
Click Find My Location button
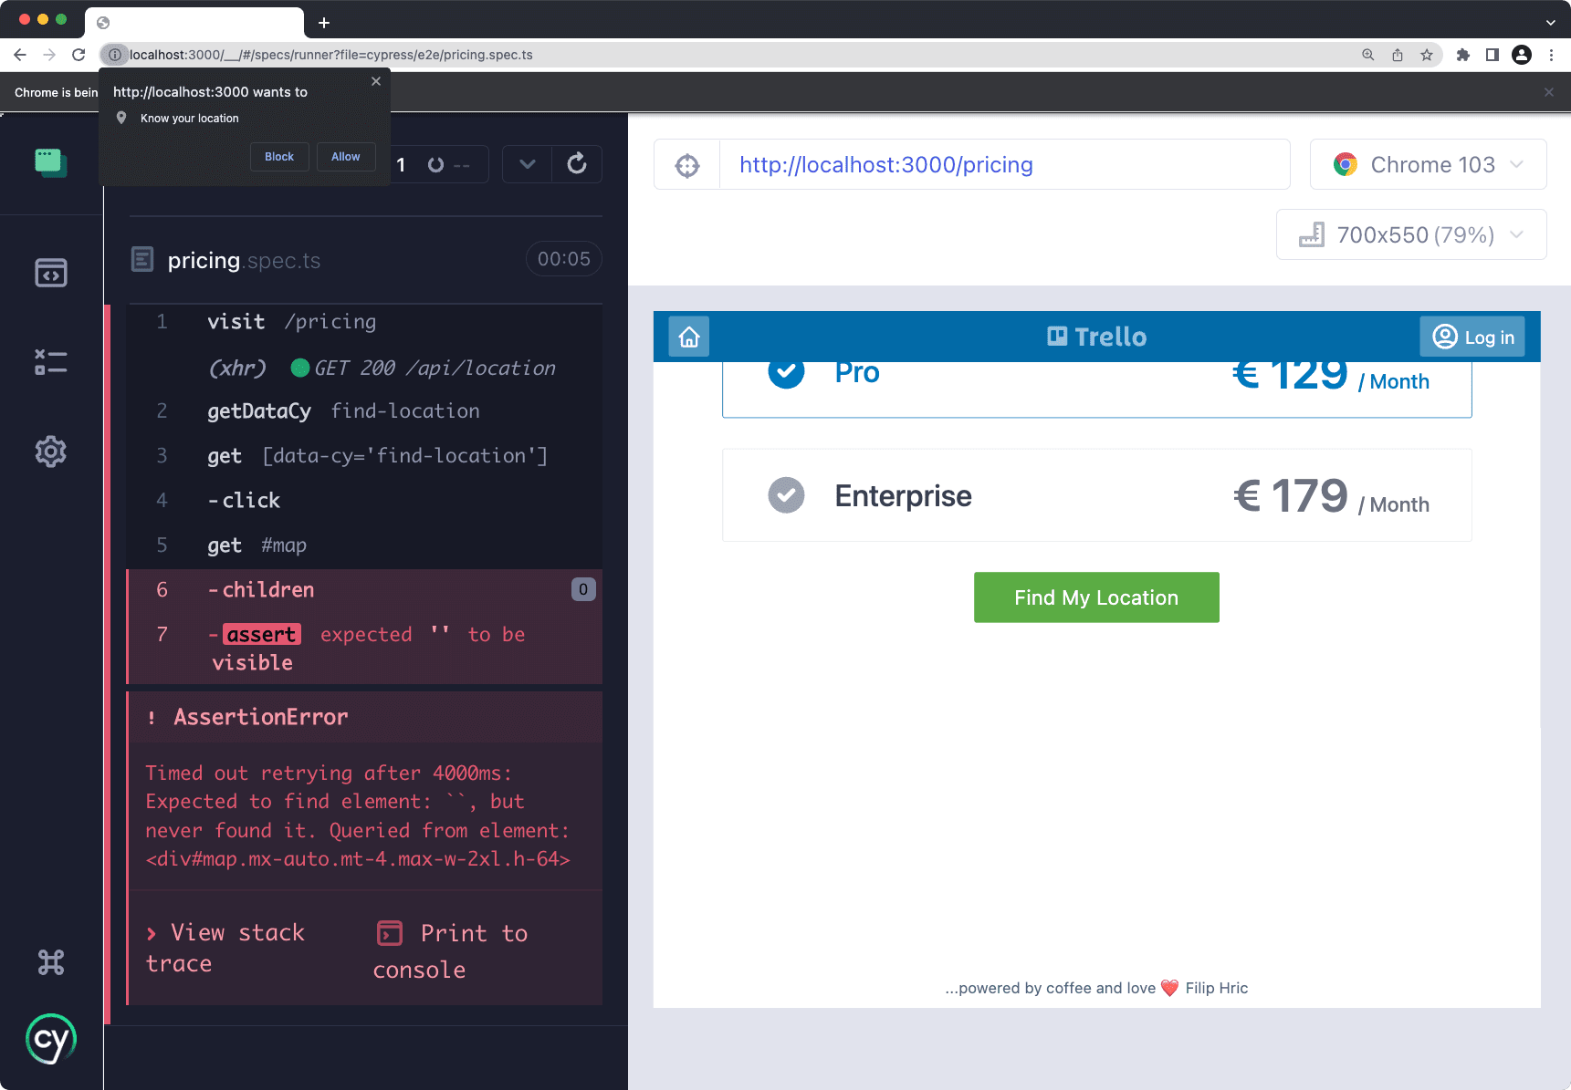click(x=1096, y=597)
